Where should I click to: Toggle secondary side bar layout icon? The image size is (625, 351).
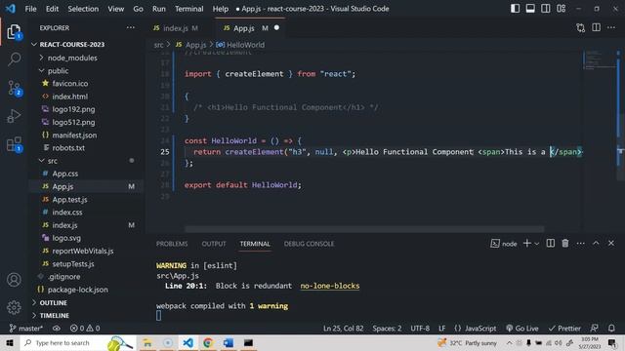[x=545, y=9]
